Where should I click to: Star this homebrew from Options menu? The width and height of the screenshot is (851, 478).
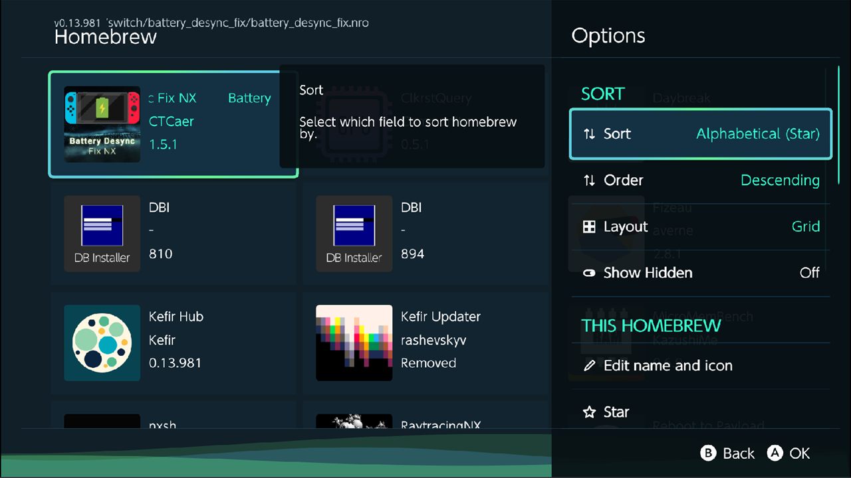(701, 412)
